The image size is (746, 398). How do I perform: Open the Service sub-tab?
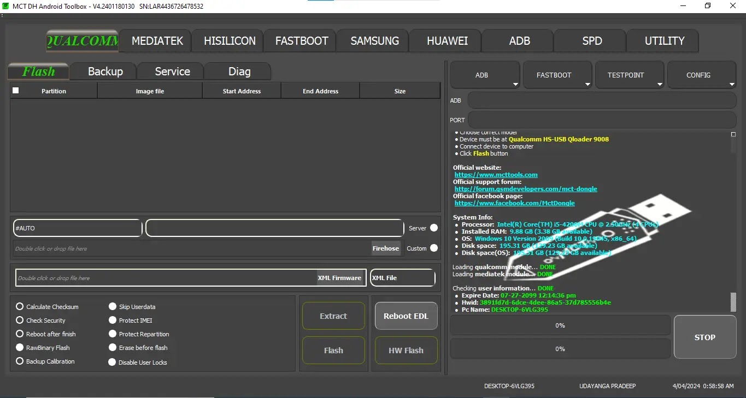click(172, 72)
